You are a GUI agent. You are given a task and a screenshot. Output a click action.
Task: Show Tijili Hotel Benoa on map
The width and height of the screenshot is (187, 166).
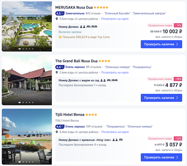click(115, 132)
